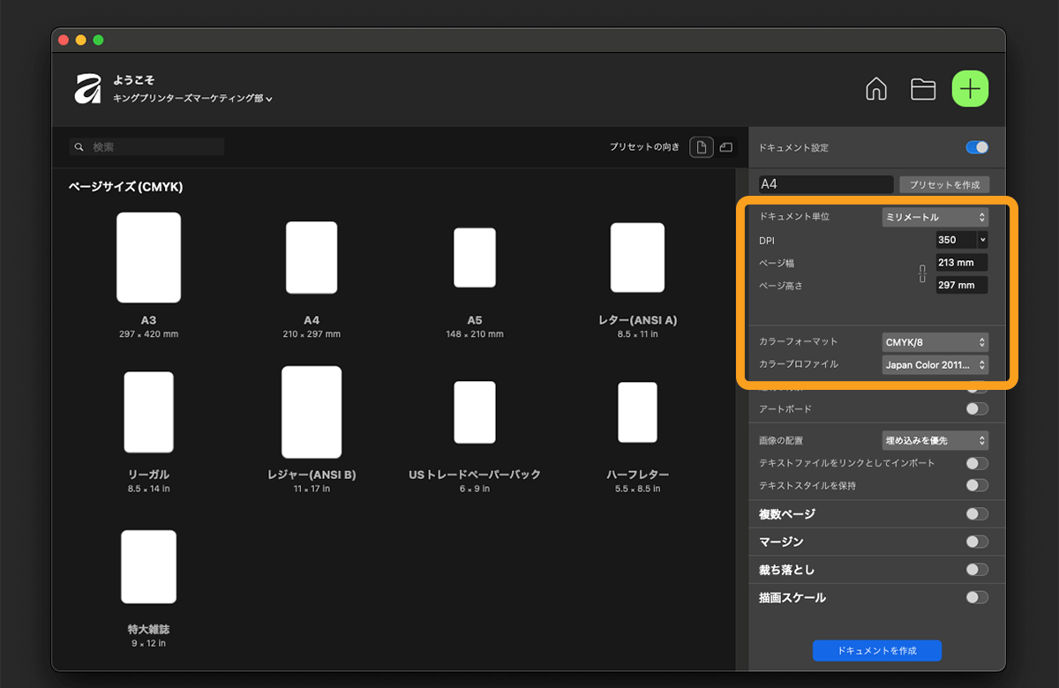Click the プリセットを作成 button
Screen dimensions: 1059x688
coord(944,184)
